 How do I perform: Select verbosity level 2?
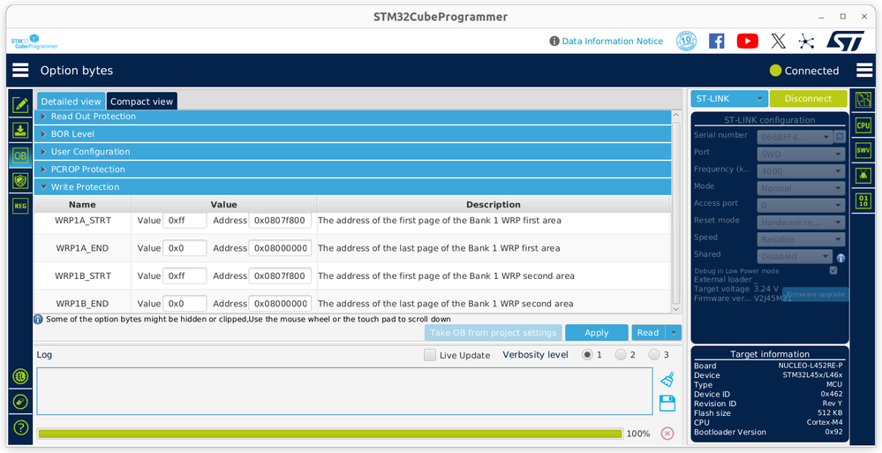pos(621,355)
